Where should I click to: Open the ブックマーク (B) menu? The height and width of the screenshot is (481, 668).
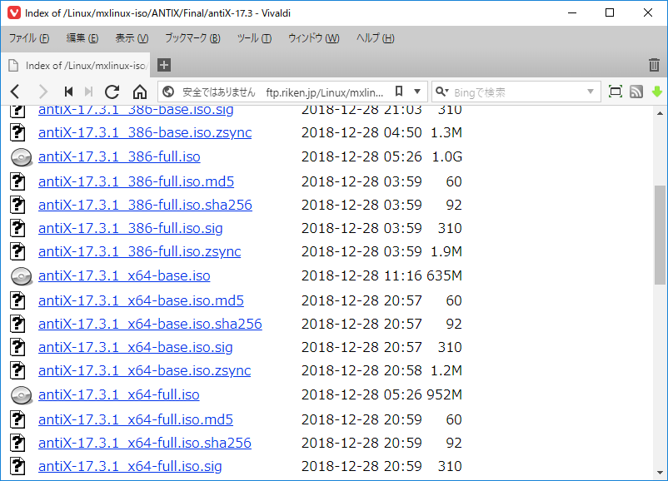coord(192,38)
